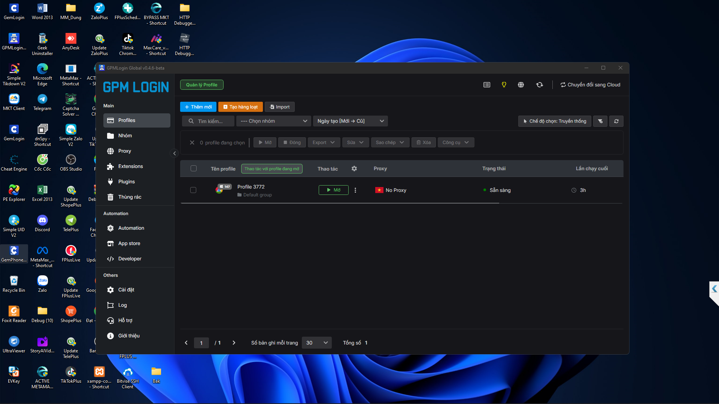
Task: Open Cài đặt settings in sidebar
Action: click(137, 290)
